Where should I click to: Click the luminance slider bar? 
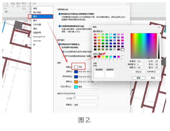click(159, 46)
